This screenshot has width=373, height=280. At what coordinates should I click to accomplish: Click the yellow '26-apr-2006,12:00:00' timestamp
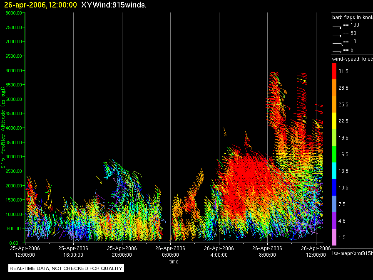click(40, 5)
